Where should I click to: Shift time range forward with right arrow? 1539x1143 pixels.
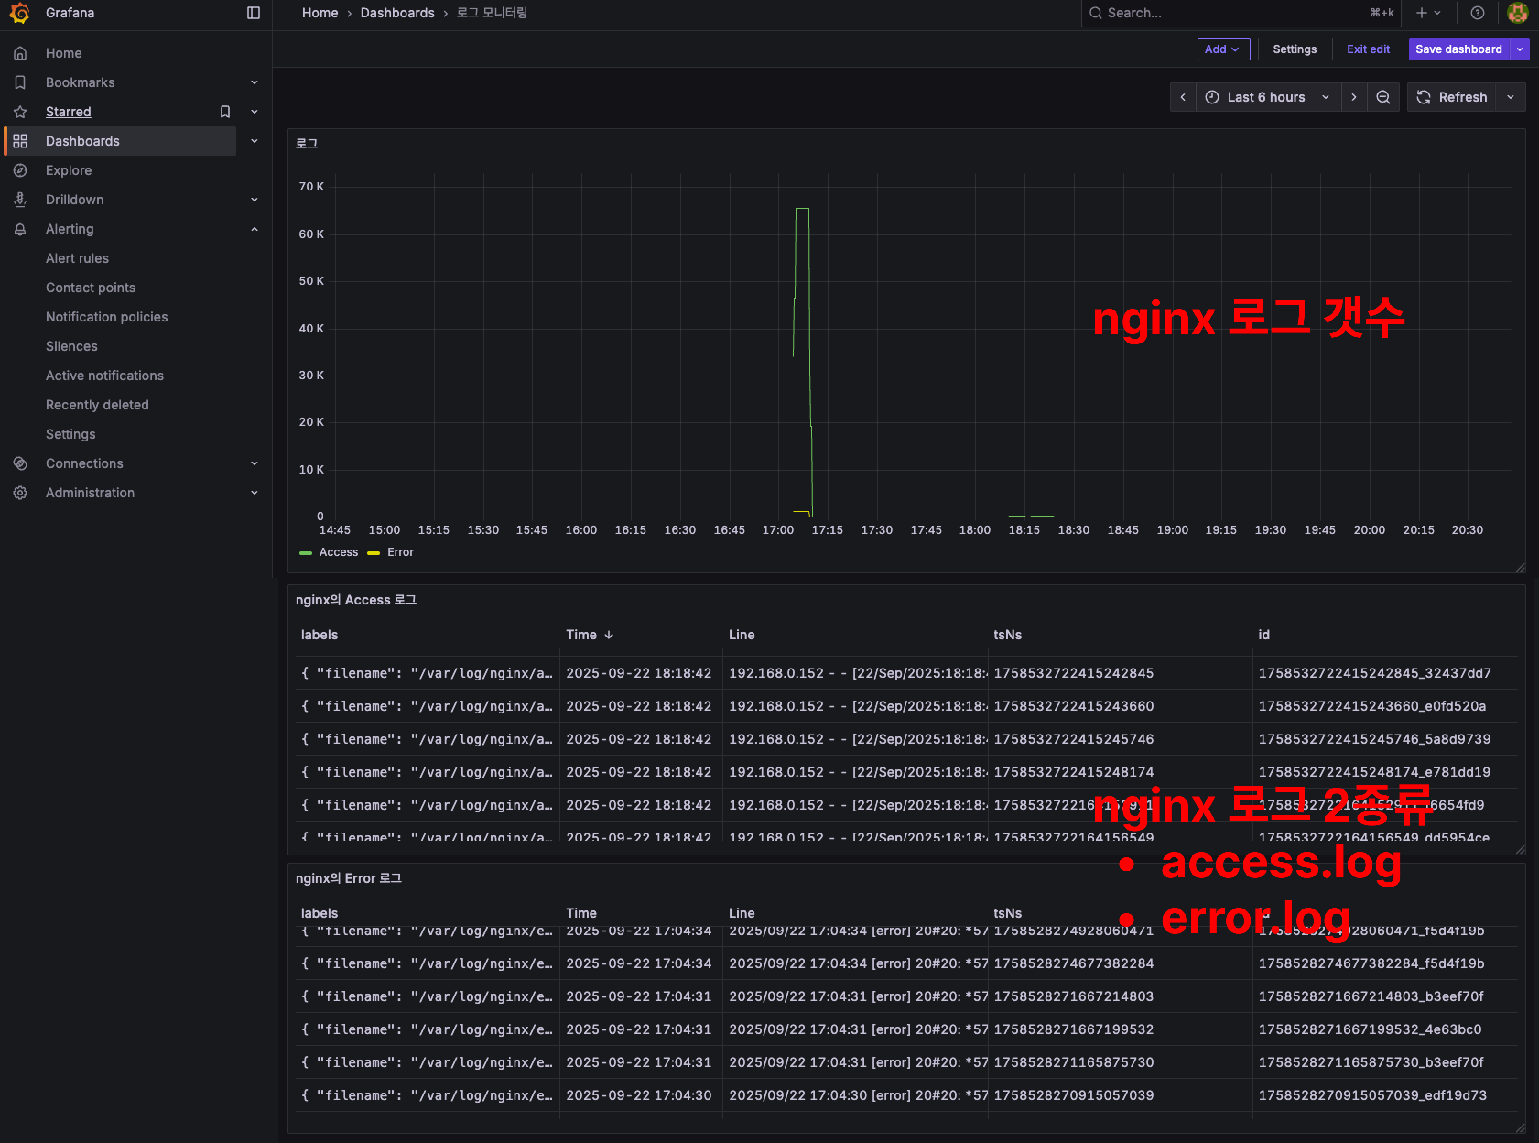coord(1354,98)
